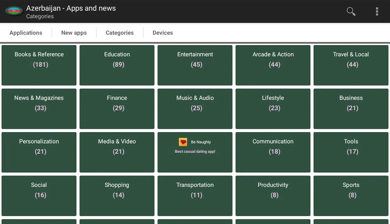Switch to the New apps tab

click(x=74, y=33)
